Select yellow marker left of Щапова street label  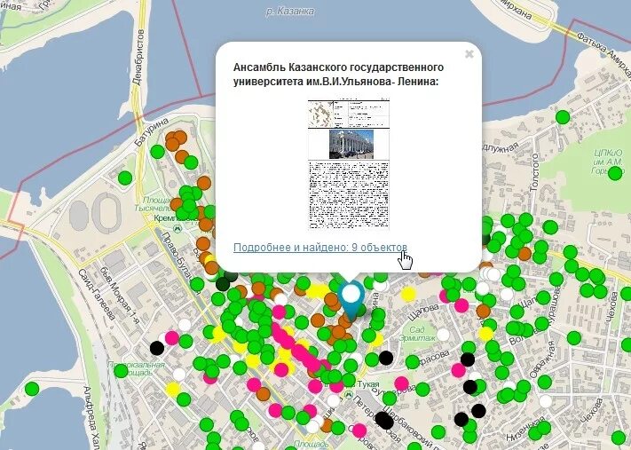pos(408,294)
